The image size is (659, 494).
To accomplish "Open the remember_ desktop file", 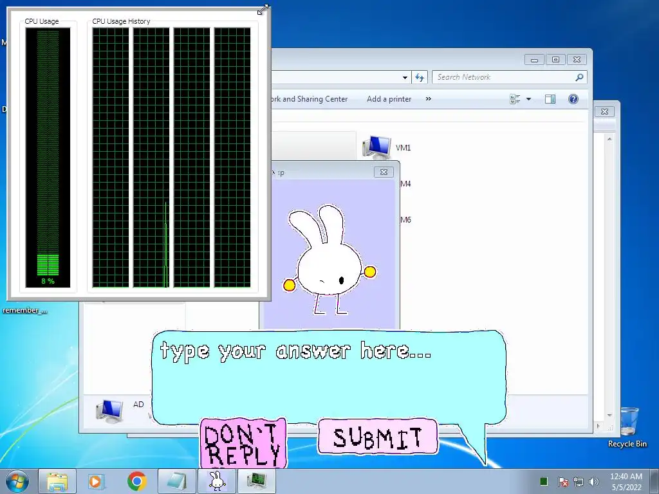I will pyautogui.click(x=24, y=311).
